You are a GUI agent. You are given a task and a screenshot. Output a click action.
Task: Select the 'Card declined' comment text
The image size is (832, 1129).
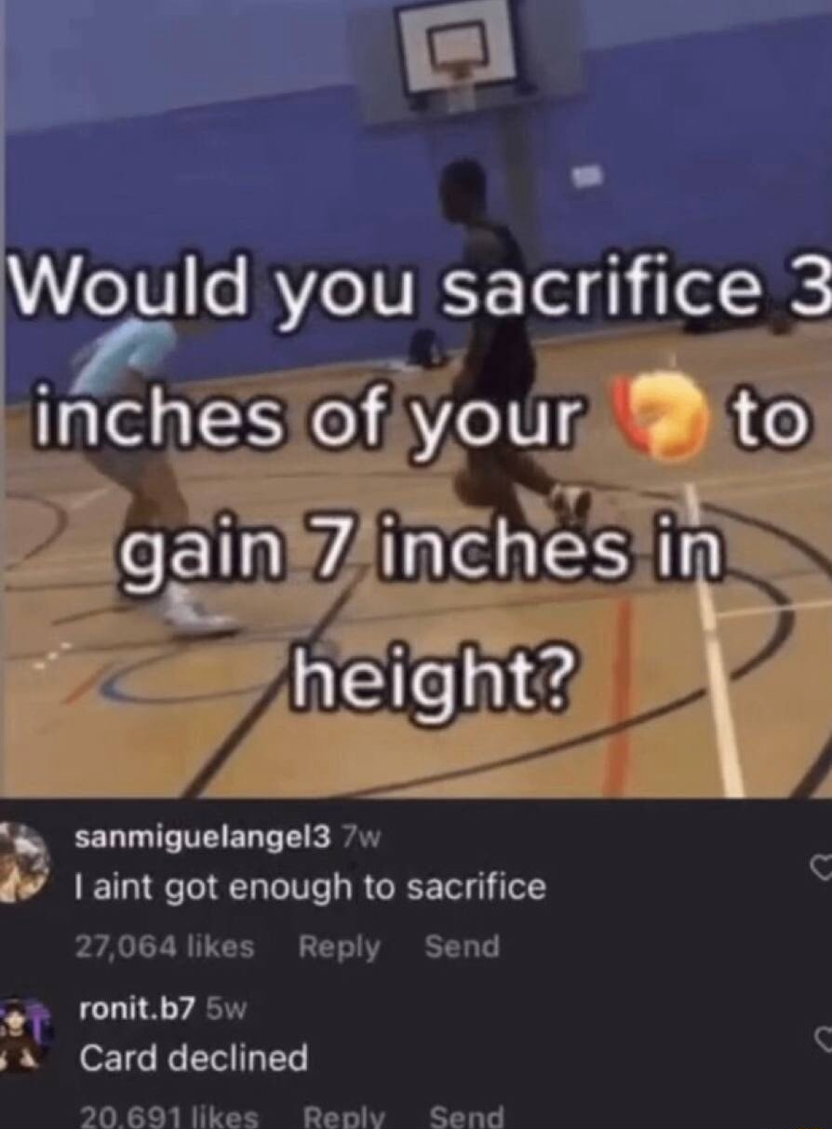pyautogui.click(x=194, y=1058)
